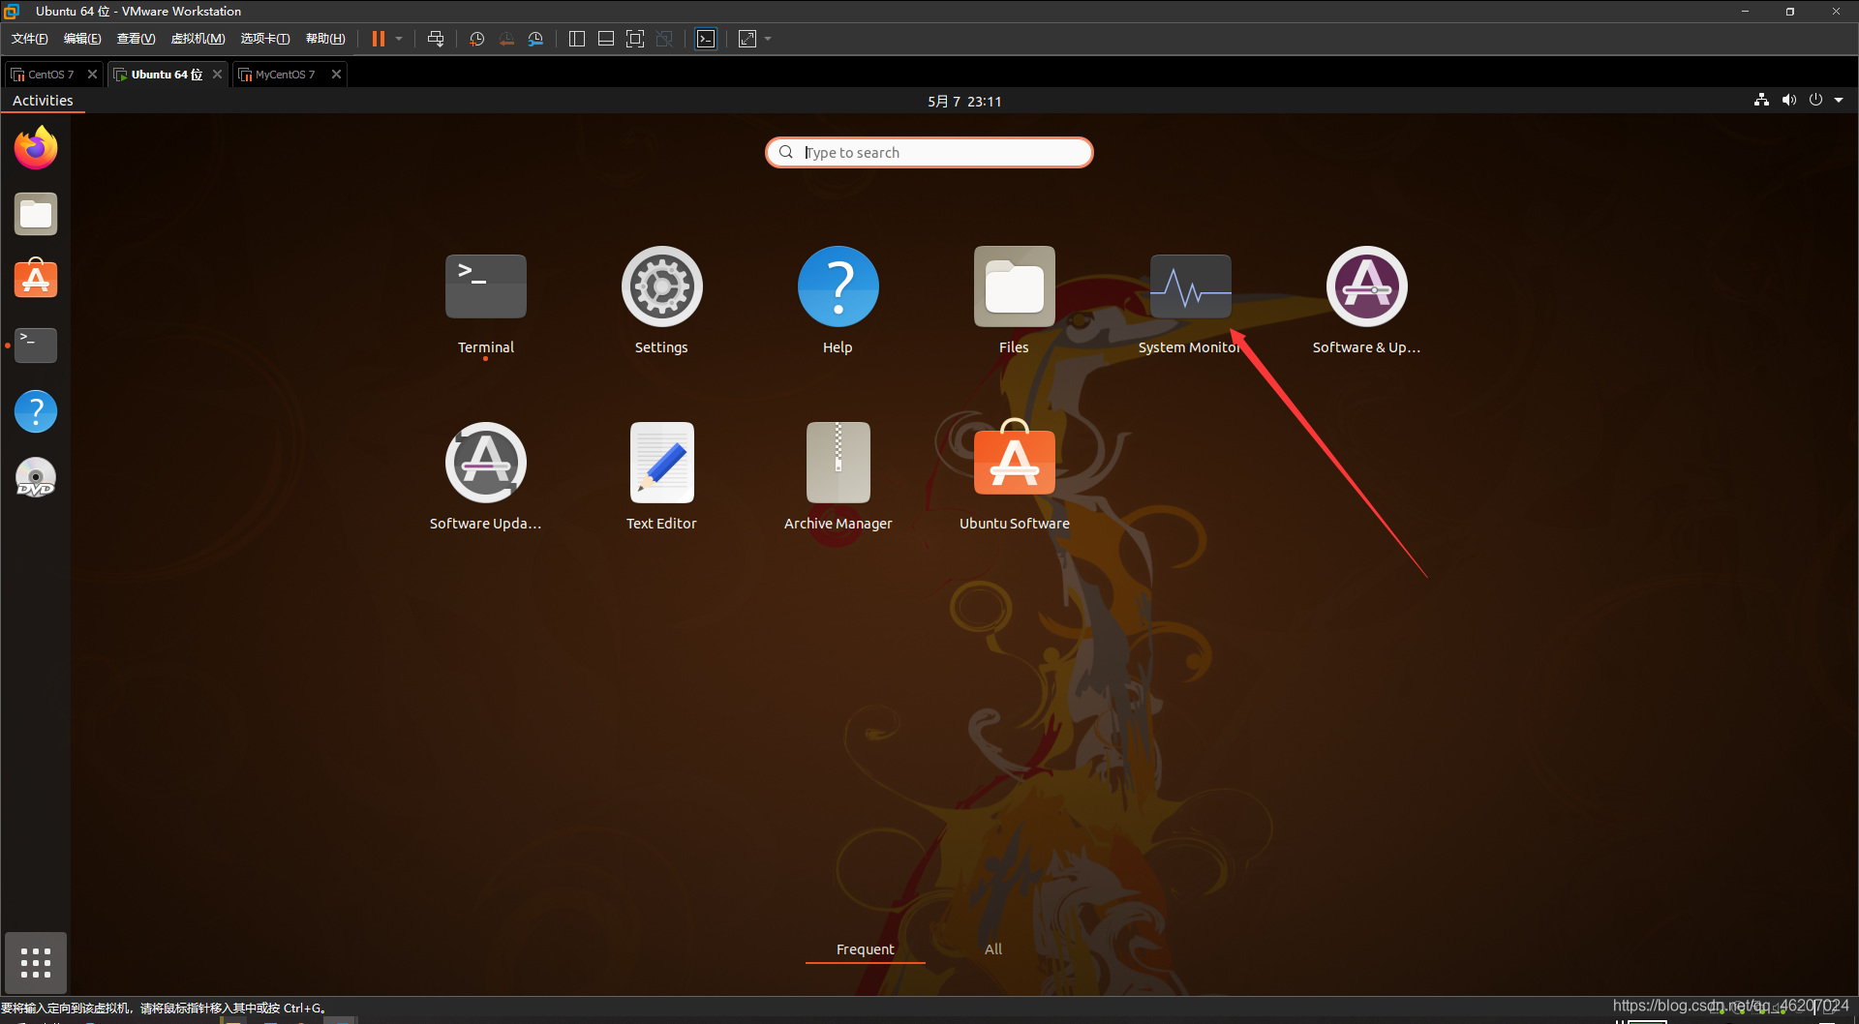Launch the Text Editor
Viewport: 1859px width, 1024px height.
[x=661, y=462]
